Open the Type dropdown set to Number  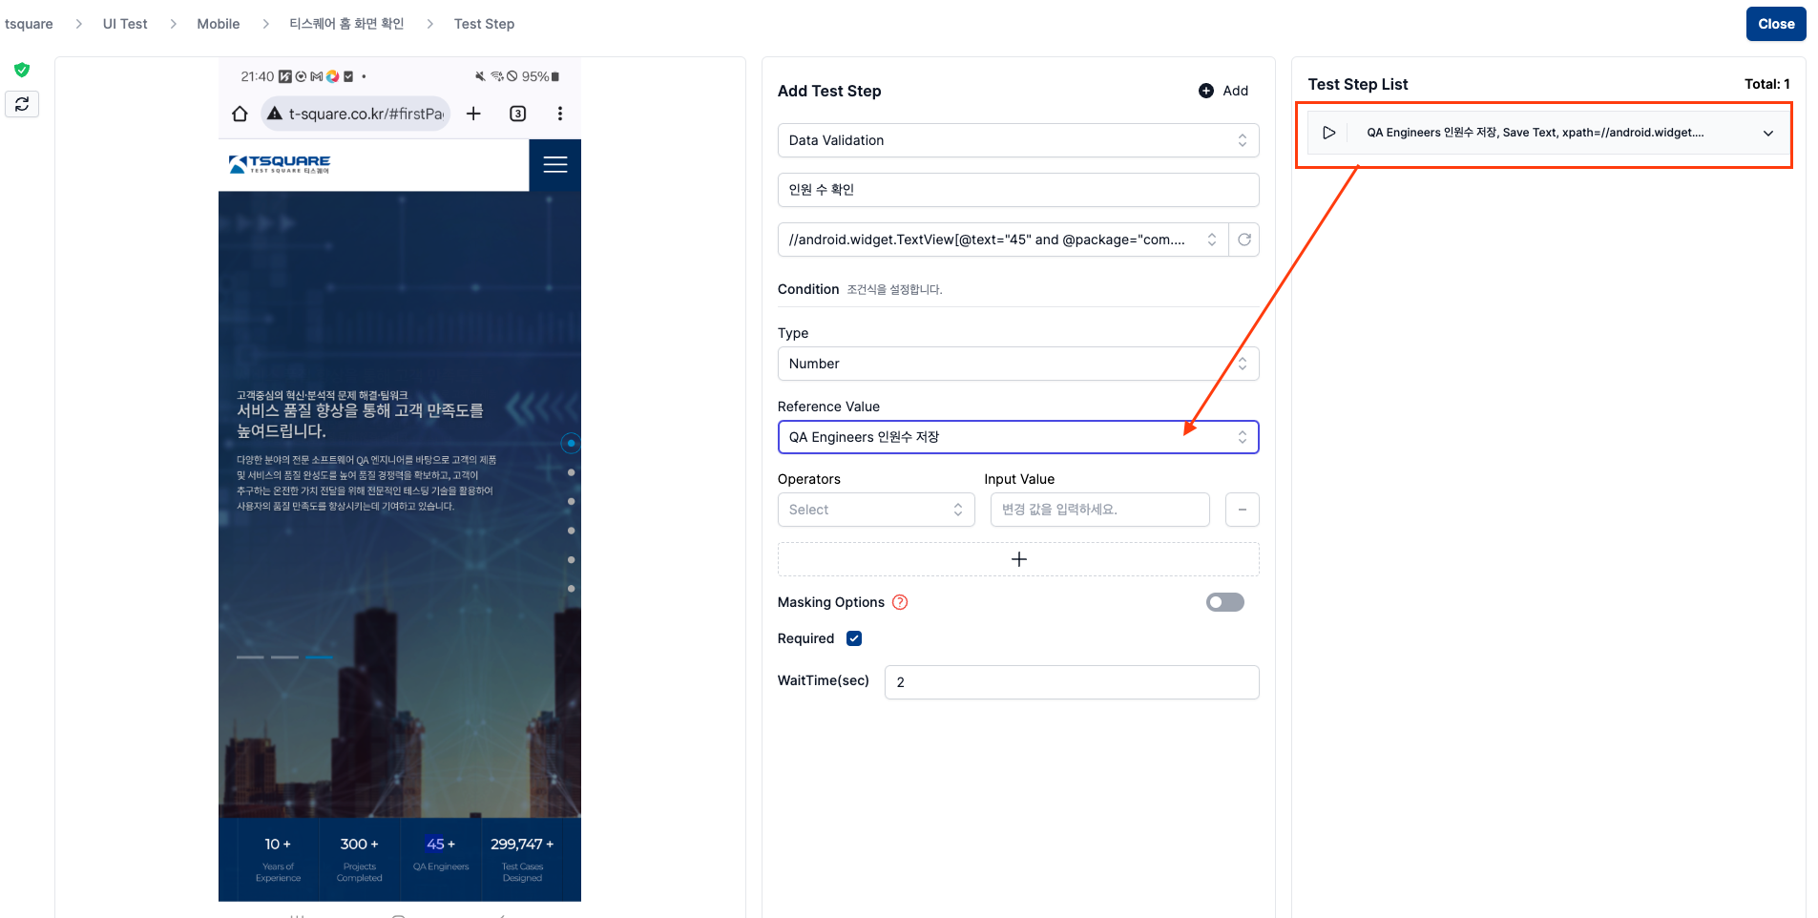pyautogui.click(x=1018, y=364)
